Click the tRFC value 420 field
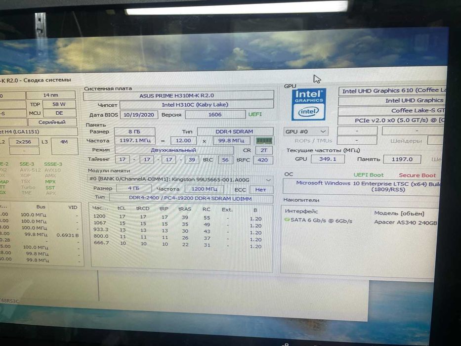This screenshot has width=461, height=346. tap(262, 160)
